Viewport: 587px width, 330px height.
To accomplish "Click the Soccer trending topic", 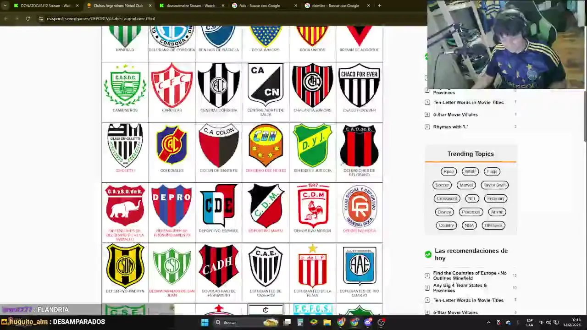I will pyautogui.click(x=442, y=185).
